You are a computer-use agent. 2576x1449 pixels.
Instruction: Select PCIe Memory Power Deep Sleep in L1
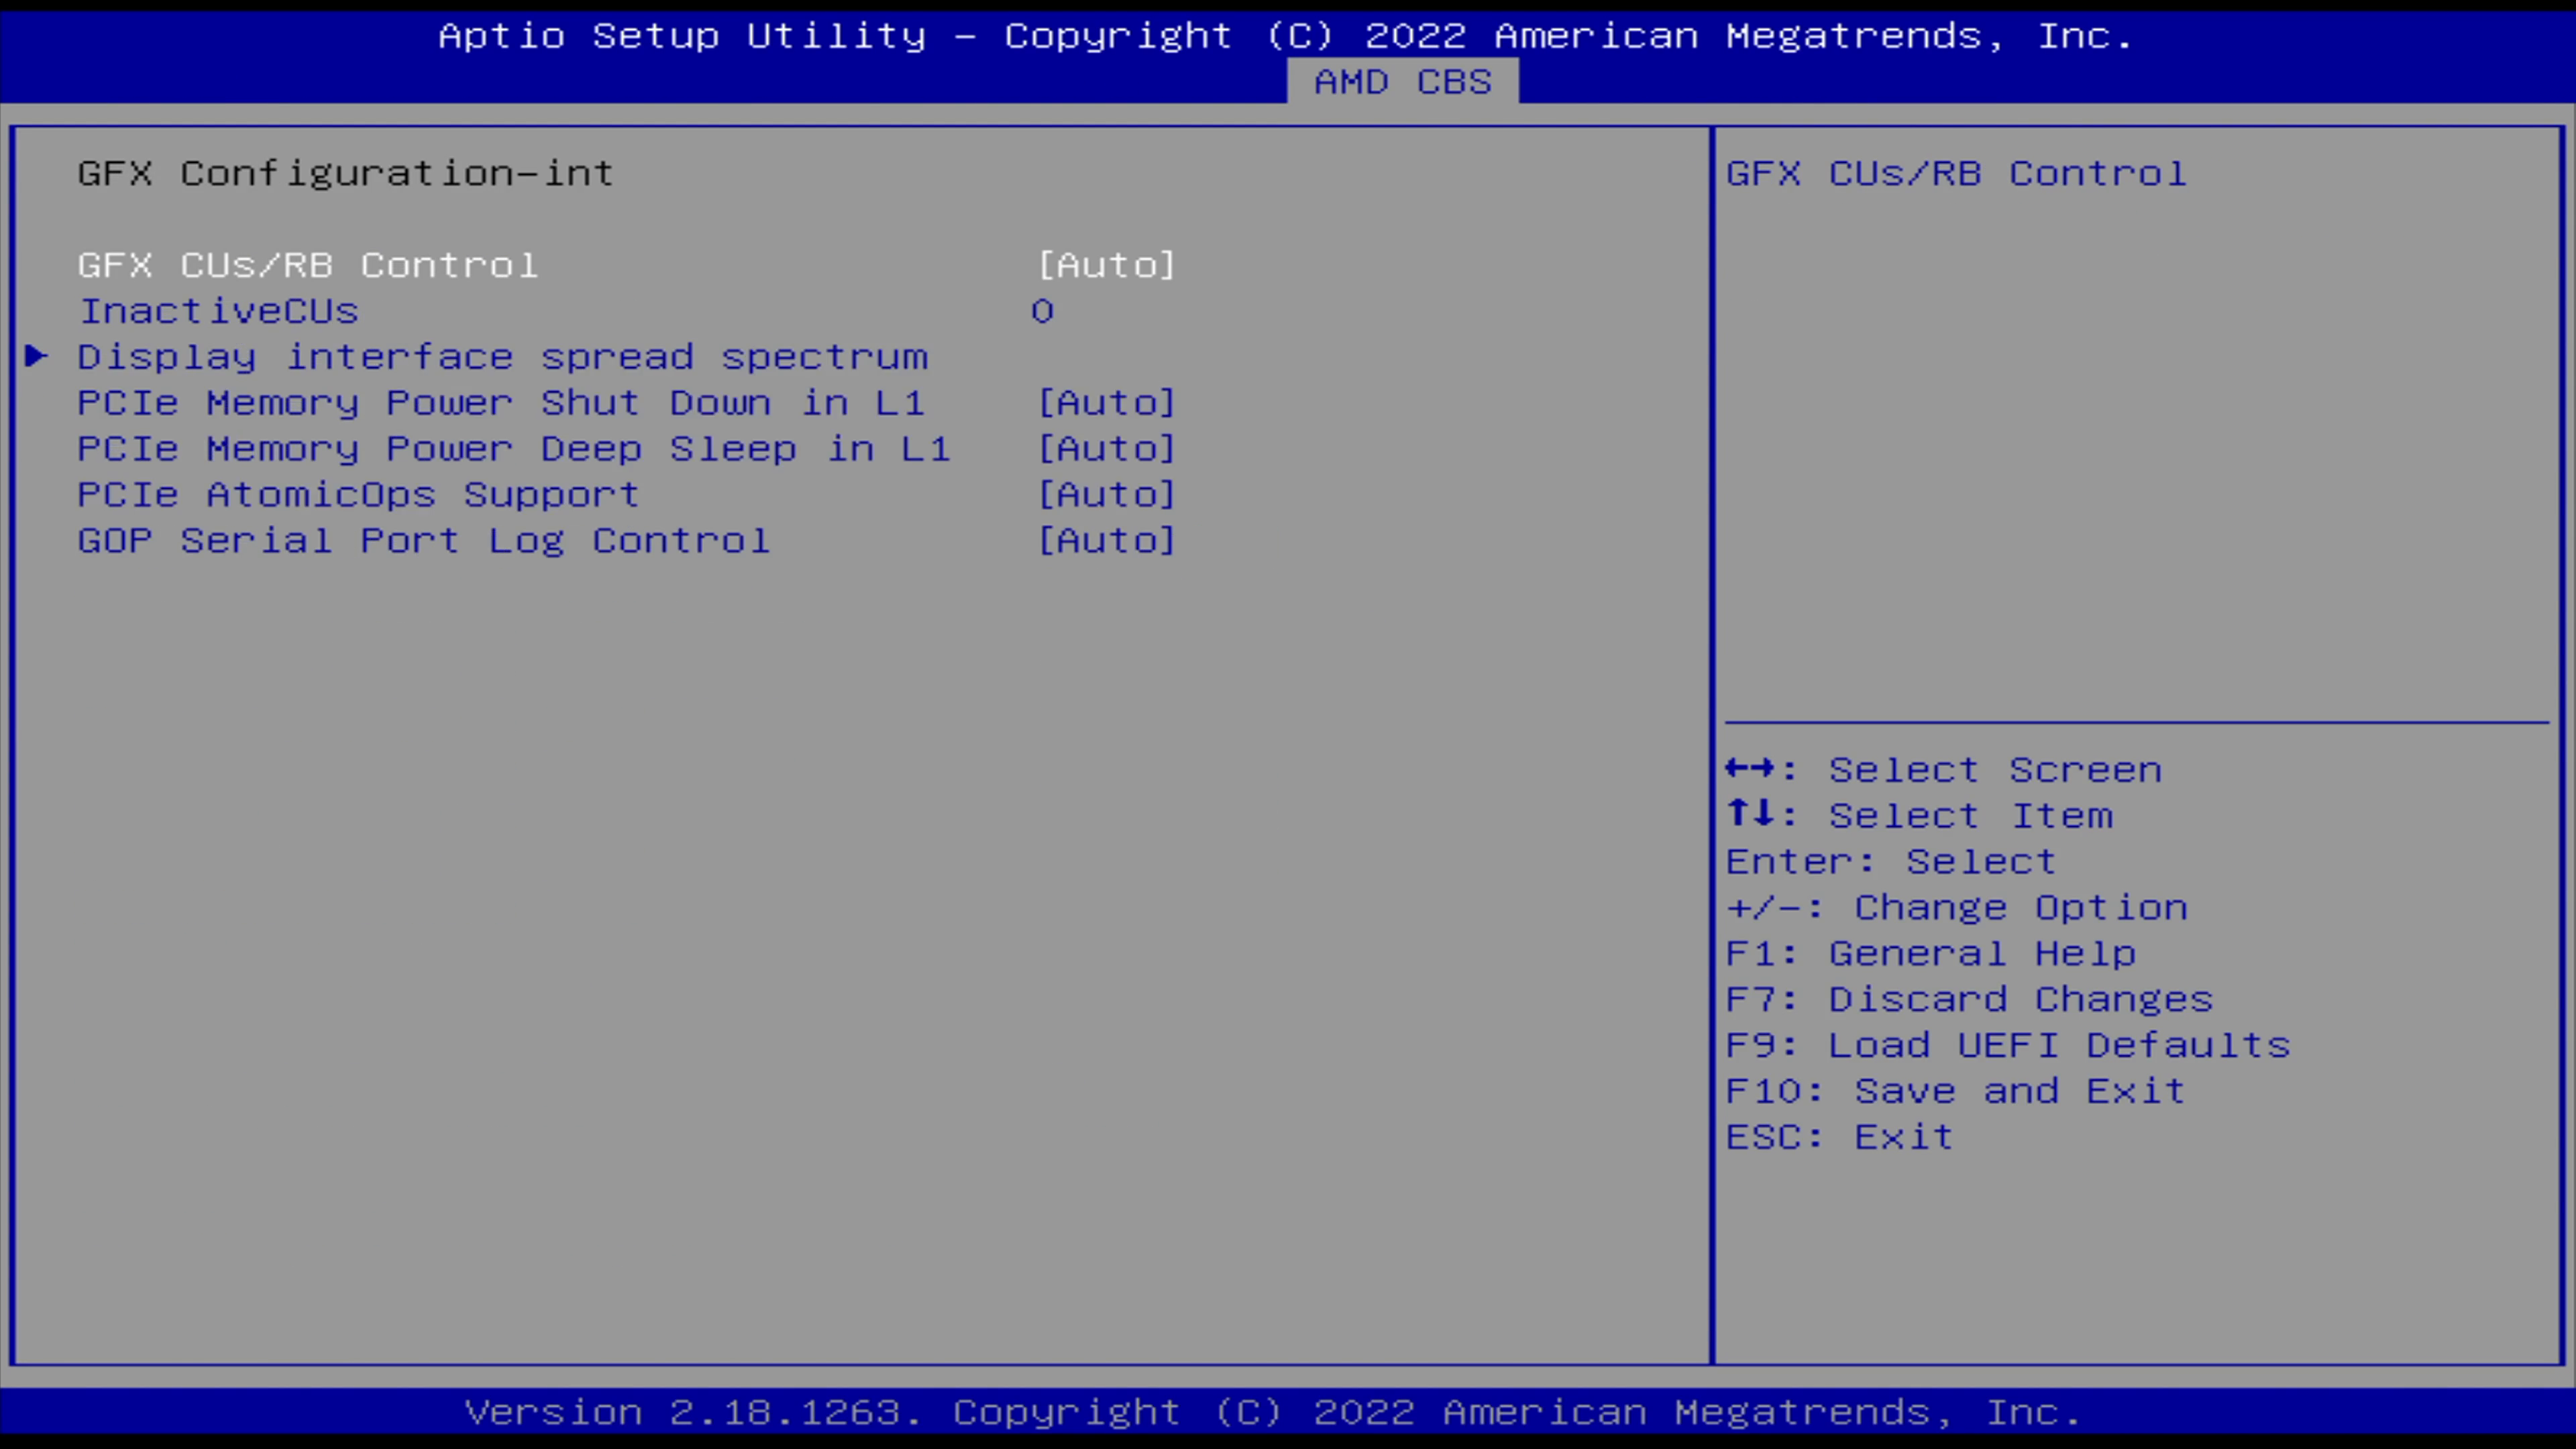pyautogui.click(x=514, y=449)
